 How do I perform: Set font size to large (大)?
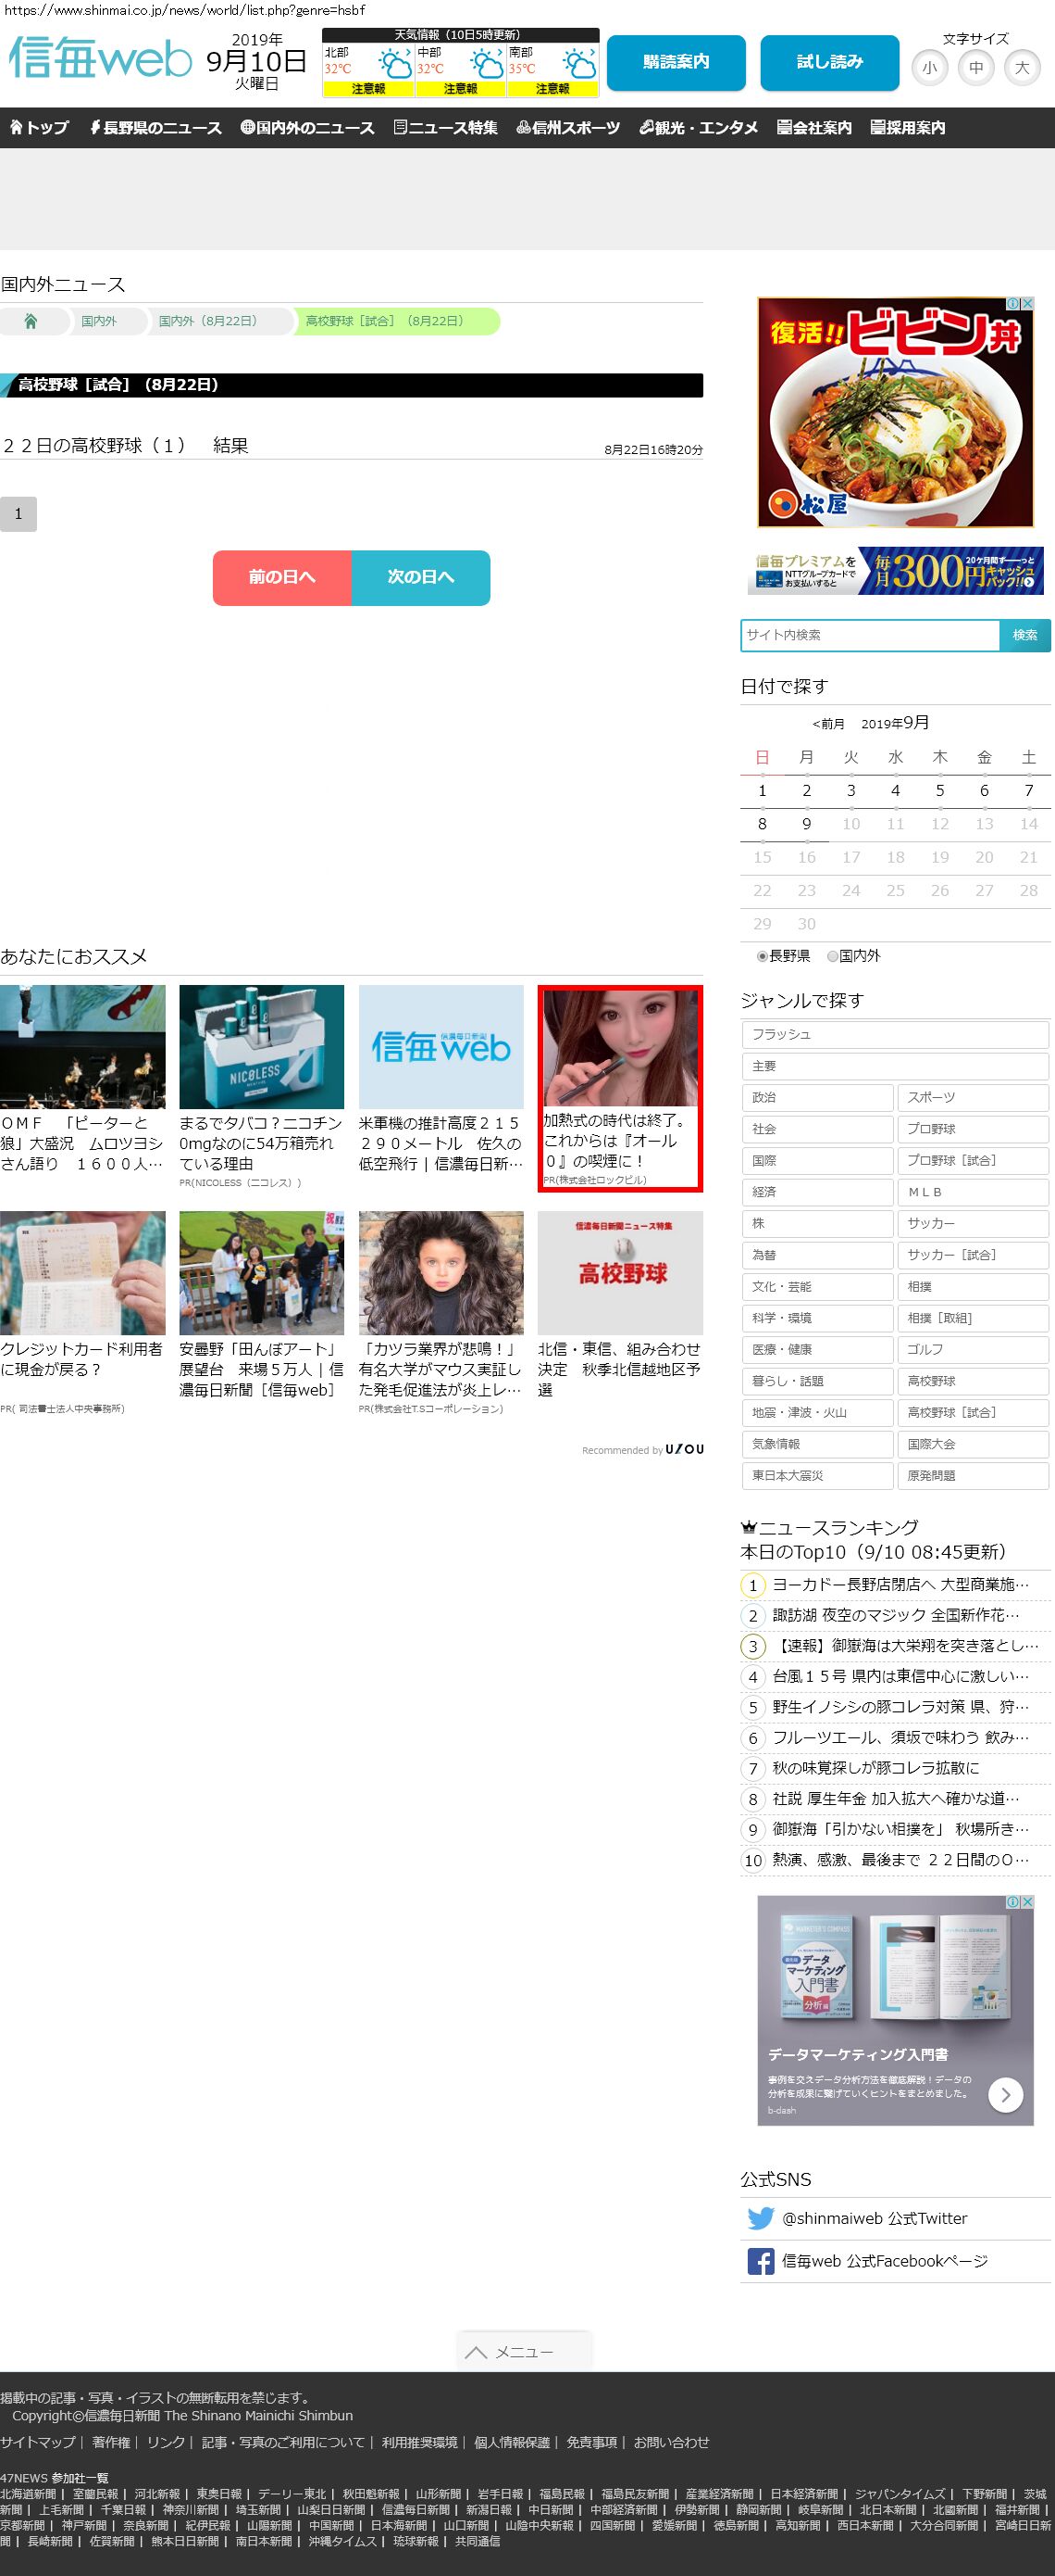tap(1022, 68)
